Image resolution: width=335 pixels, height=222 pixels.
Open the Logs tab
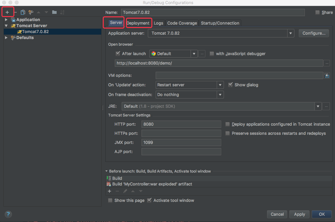click(x=158, y=23)
